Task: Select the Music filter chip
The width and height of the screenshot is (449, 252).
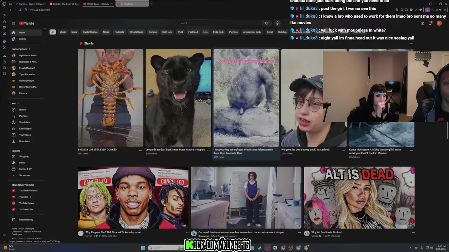Action: [63, 32]
